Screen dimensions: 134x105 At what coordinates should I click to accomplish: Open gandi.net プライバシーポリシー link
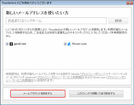point(50,77)
